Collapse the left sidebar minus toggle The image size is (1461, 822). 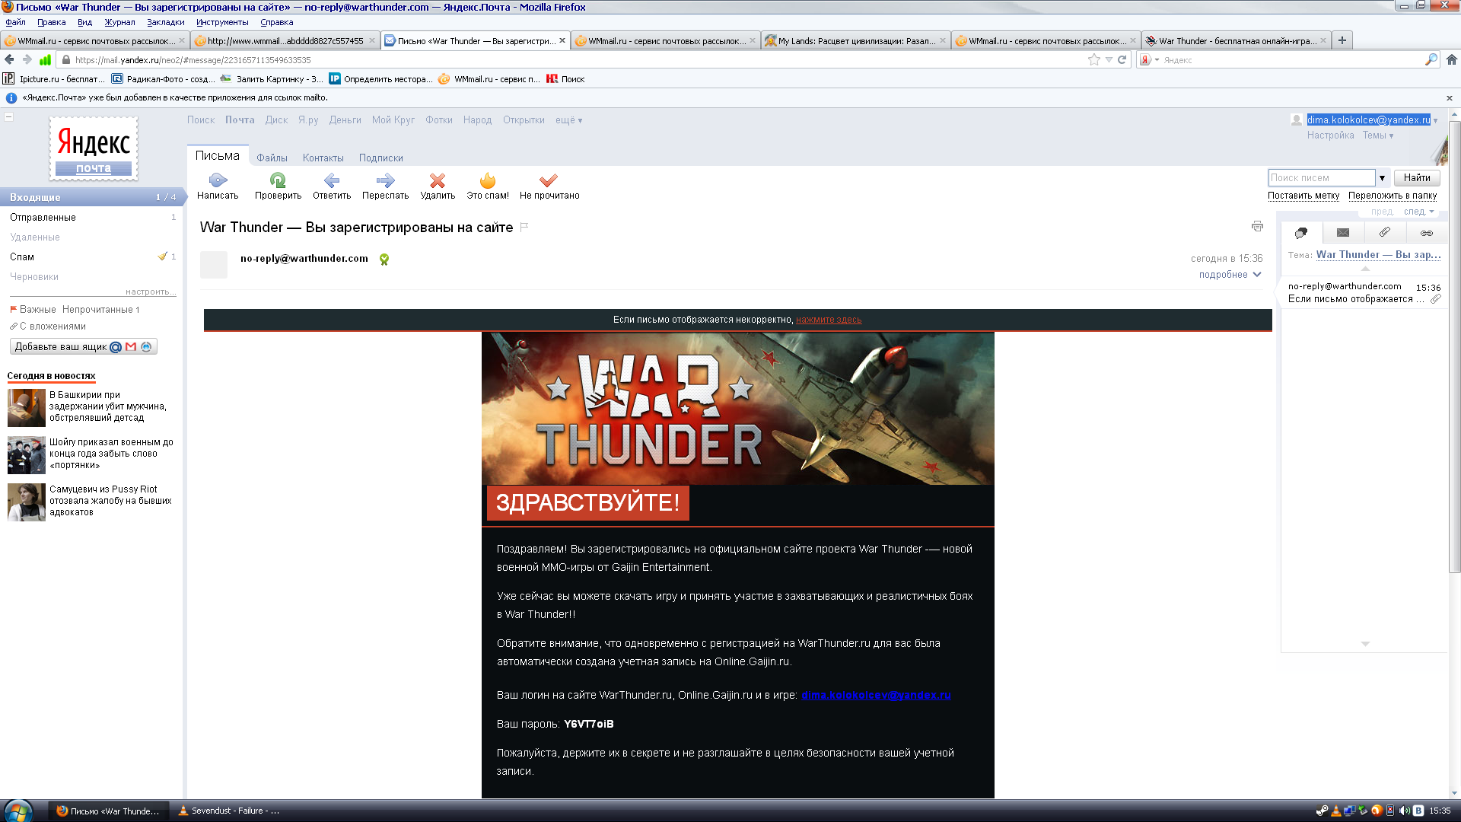coord(9,116)
